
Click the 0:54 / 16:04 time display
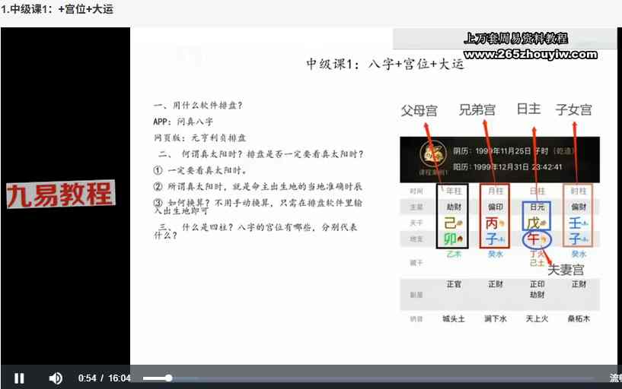(104, 378)
